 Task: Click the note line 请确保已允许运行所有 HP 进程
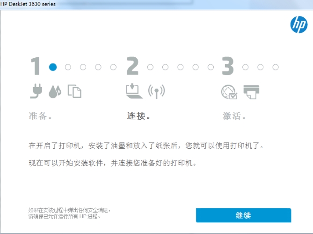[64, 216]
